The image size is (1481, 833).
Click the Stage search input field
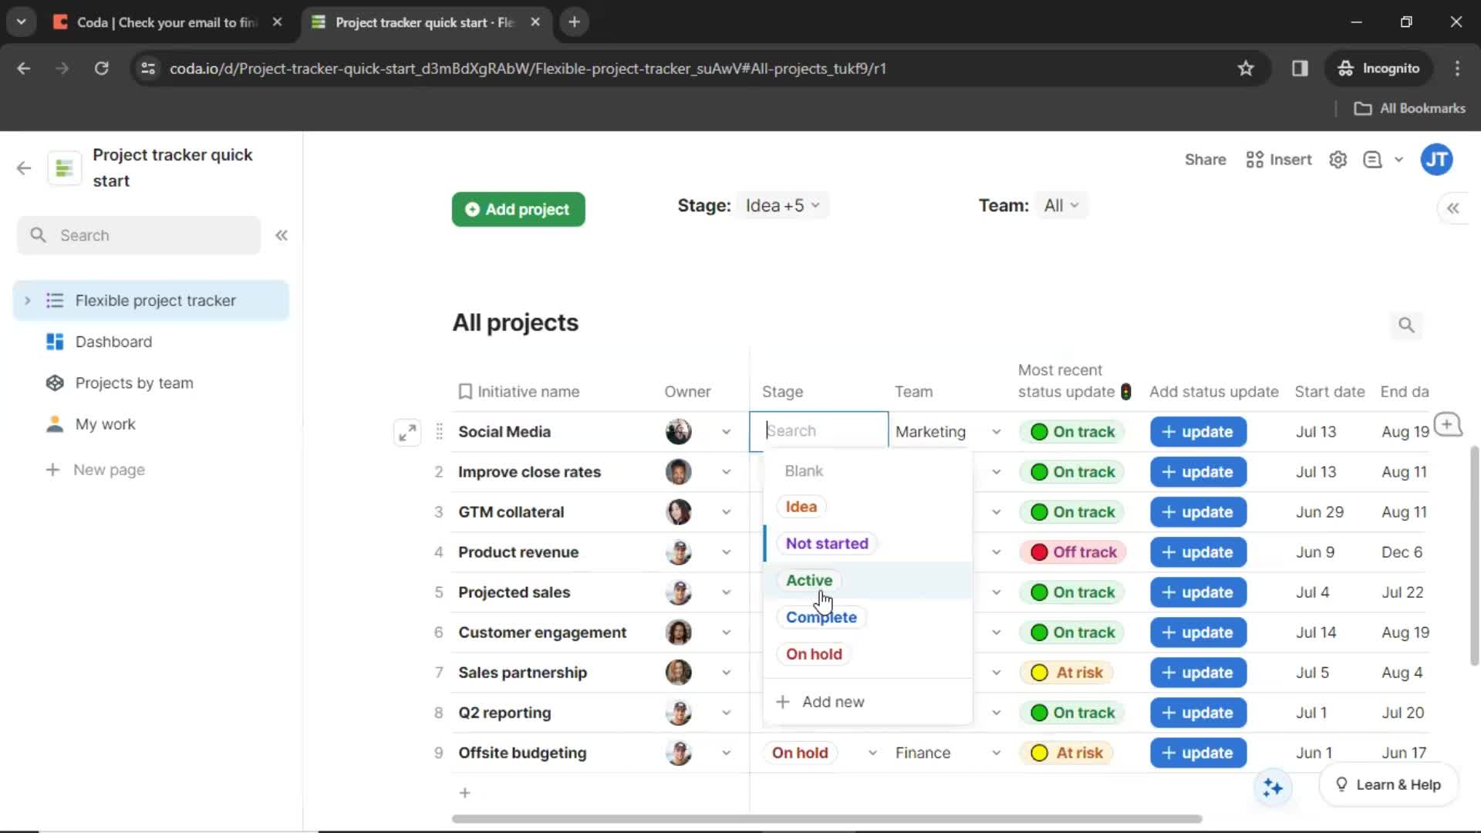tap(819, 430)
